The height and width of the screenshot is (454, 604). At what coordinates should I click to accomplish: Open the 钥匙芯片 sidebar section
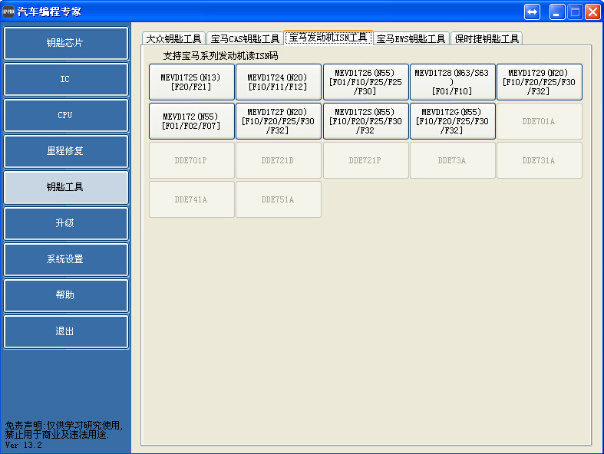pos(66,43)
